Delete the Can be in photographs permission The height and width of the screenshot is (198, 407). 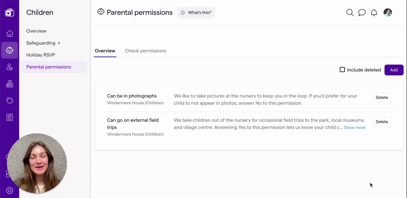pos(382,98)
